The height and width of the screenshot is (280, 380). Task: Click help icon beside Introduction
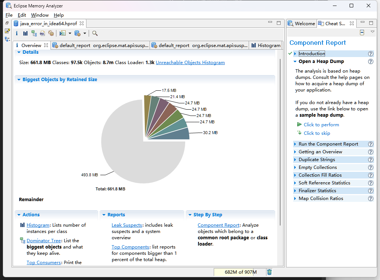click(x=371, y=54)
